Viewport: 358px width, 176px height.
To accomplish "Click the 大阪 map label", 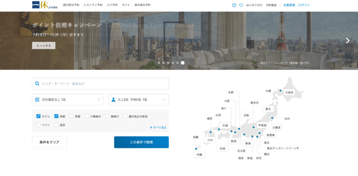I will coord(227,101).
